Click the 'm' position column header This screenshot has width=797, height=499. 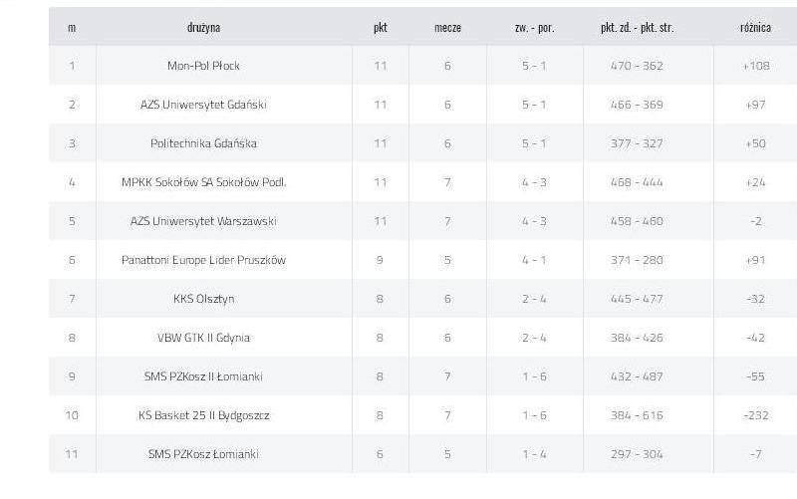pyautogui.click(x=72, y=28)
